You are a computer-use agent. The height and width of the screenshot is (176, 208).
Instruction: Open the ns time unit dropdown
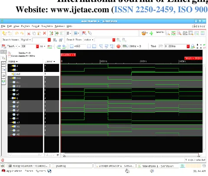[x=42, y=46]
